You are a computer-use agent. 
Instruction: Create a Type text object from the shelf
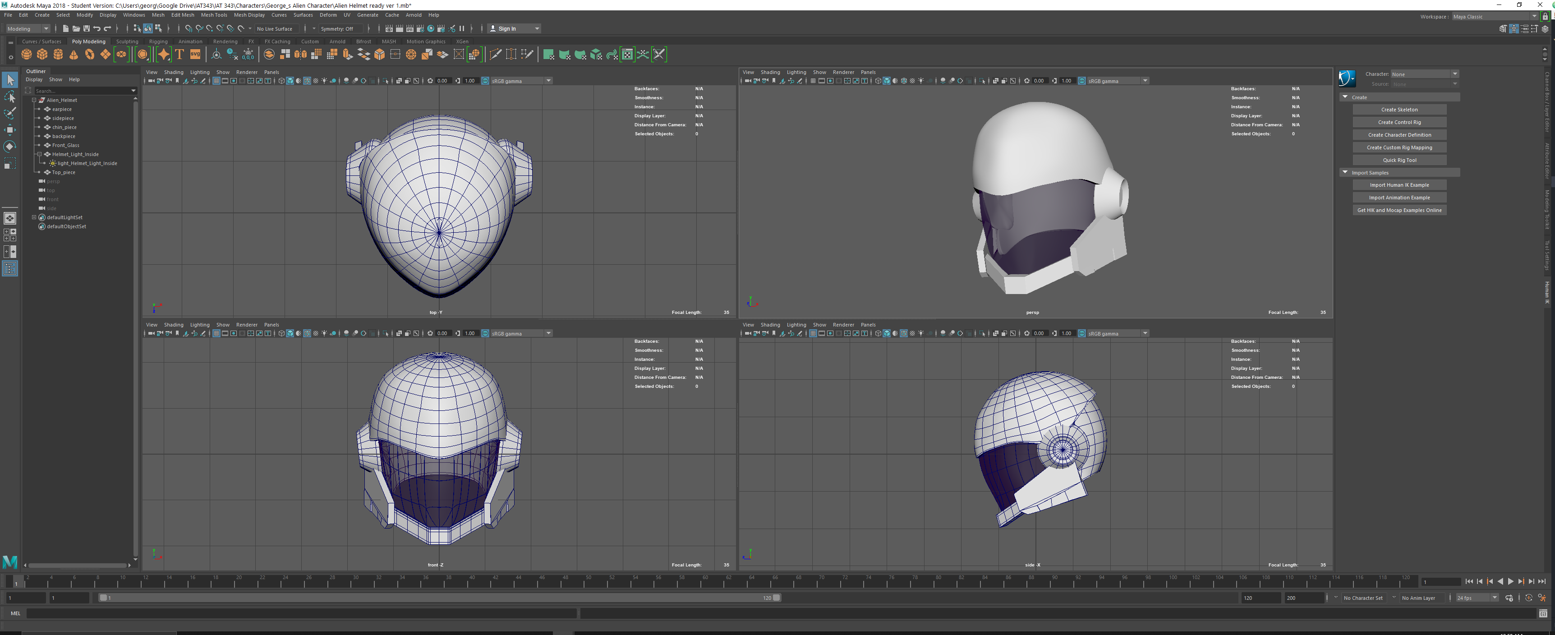(x=179, y=54)
